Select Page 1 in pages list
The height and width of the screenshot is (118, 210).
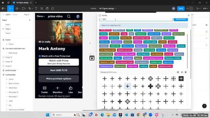click(x=8, y=25)
